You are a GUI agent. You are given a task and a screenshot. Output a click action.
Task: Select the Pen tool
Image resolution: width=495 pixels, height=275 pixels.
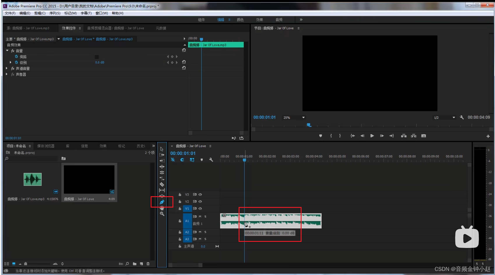(x=162, y=202)
